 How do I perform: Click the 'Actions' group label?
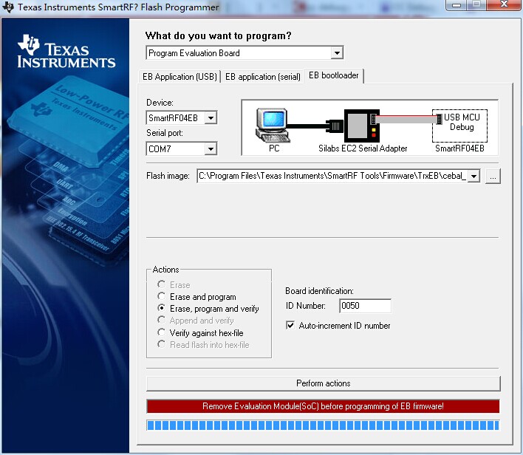165,270
